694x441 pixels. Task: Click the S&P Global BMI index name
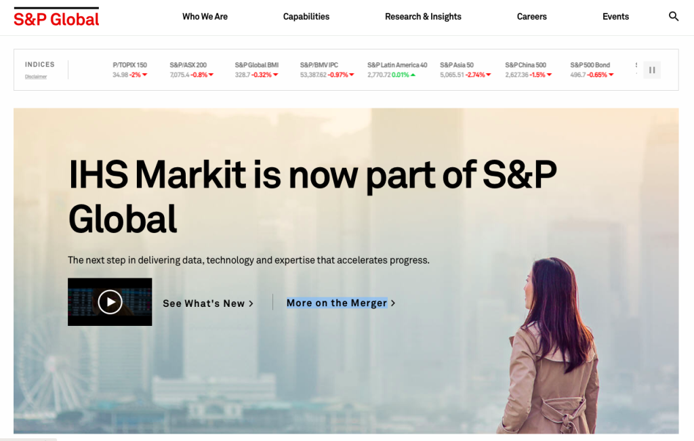(x=257, y=65)
